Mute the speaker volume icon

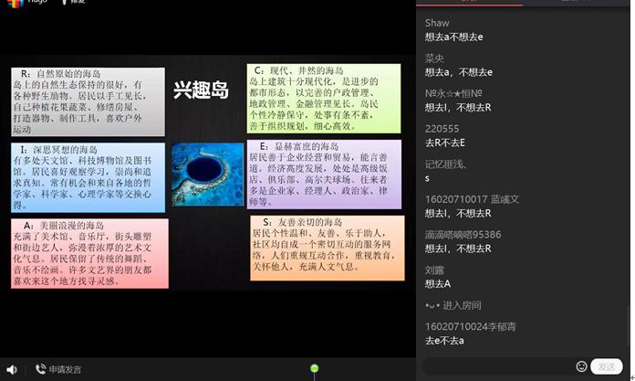[12, 369]
